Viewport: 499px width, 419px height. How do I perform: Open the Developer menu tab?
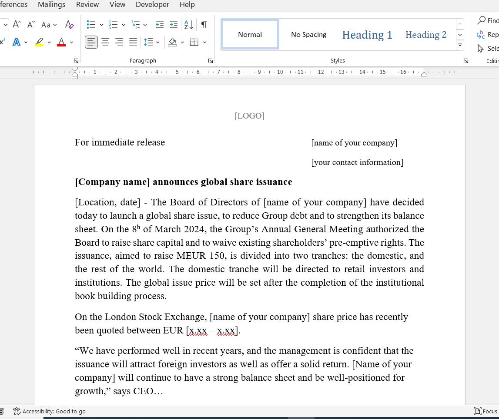tap(152, 5)
